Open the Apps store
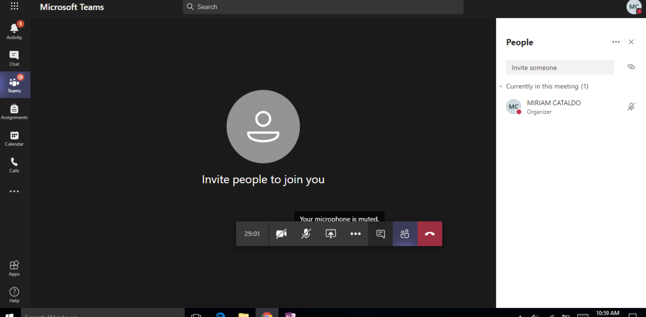Image resolution: width=646 pixels, height=317 pixels. click(x=14, y=268)
